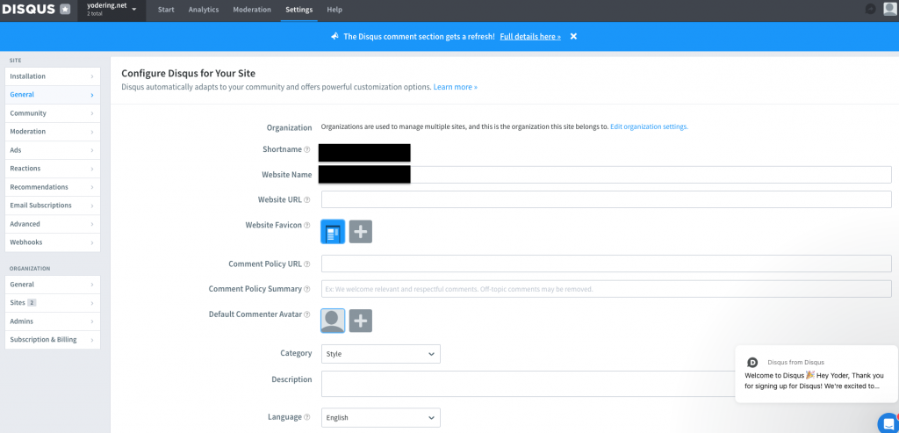This screenshot has height=433, width=899.
Task: Go to the Start tab
Action: (166, 10)
